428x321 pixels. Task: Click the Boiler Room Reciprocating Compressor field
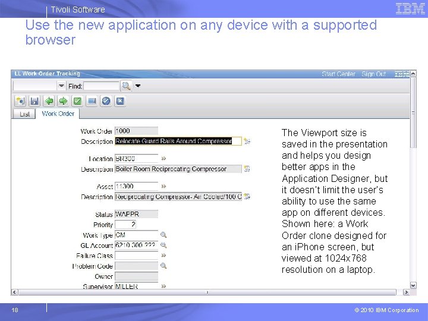(x=178, y=169)
